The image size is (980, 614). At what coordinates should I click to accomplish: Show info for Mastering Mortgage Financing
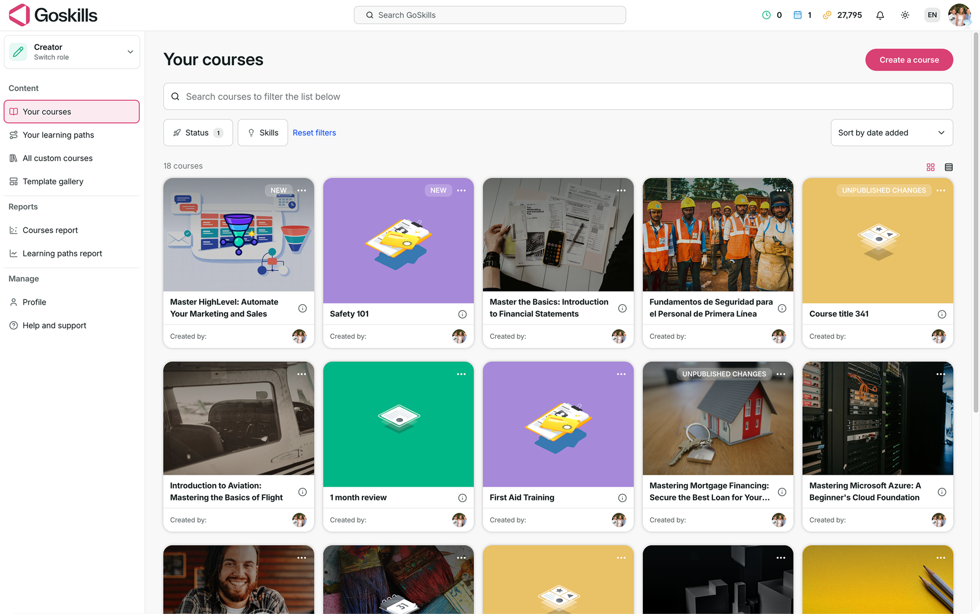(x=782, y=492)
